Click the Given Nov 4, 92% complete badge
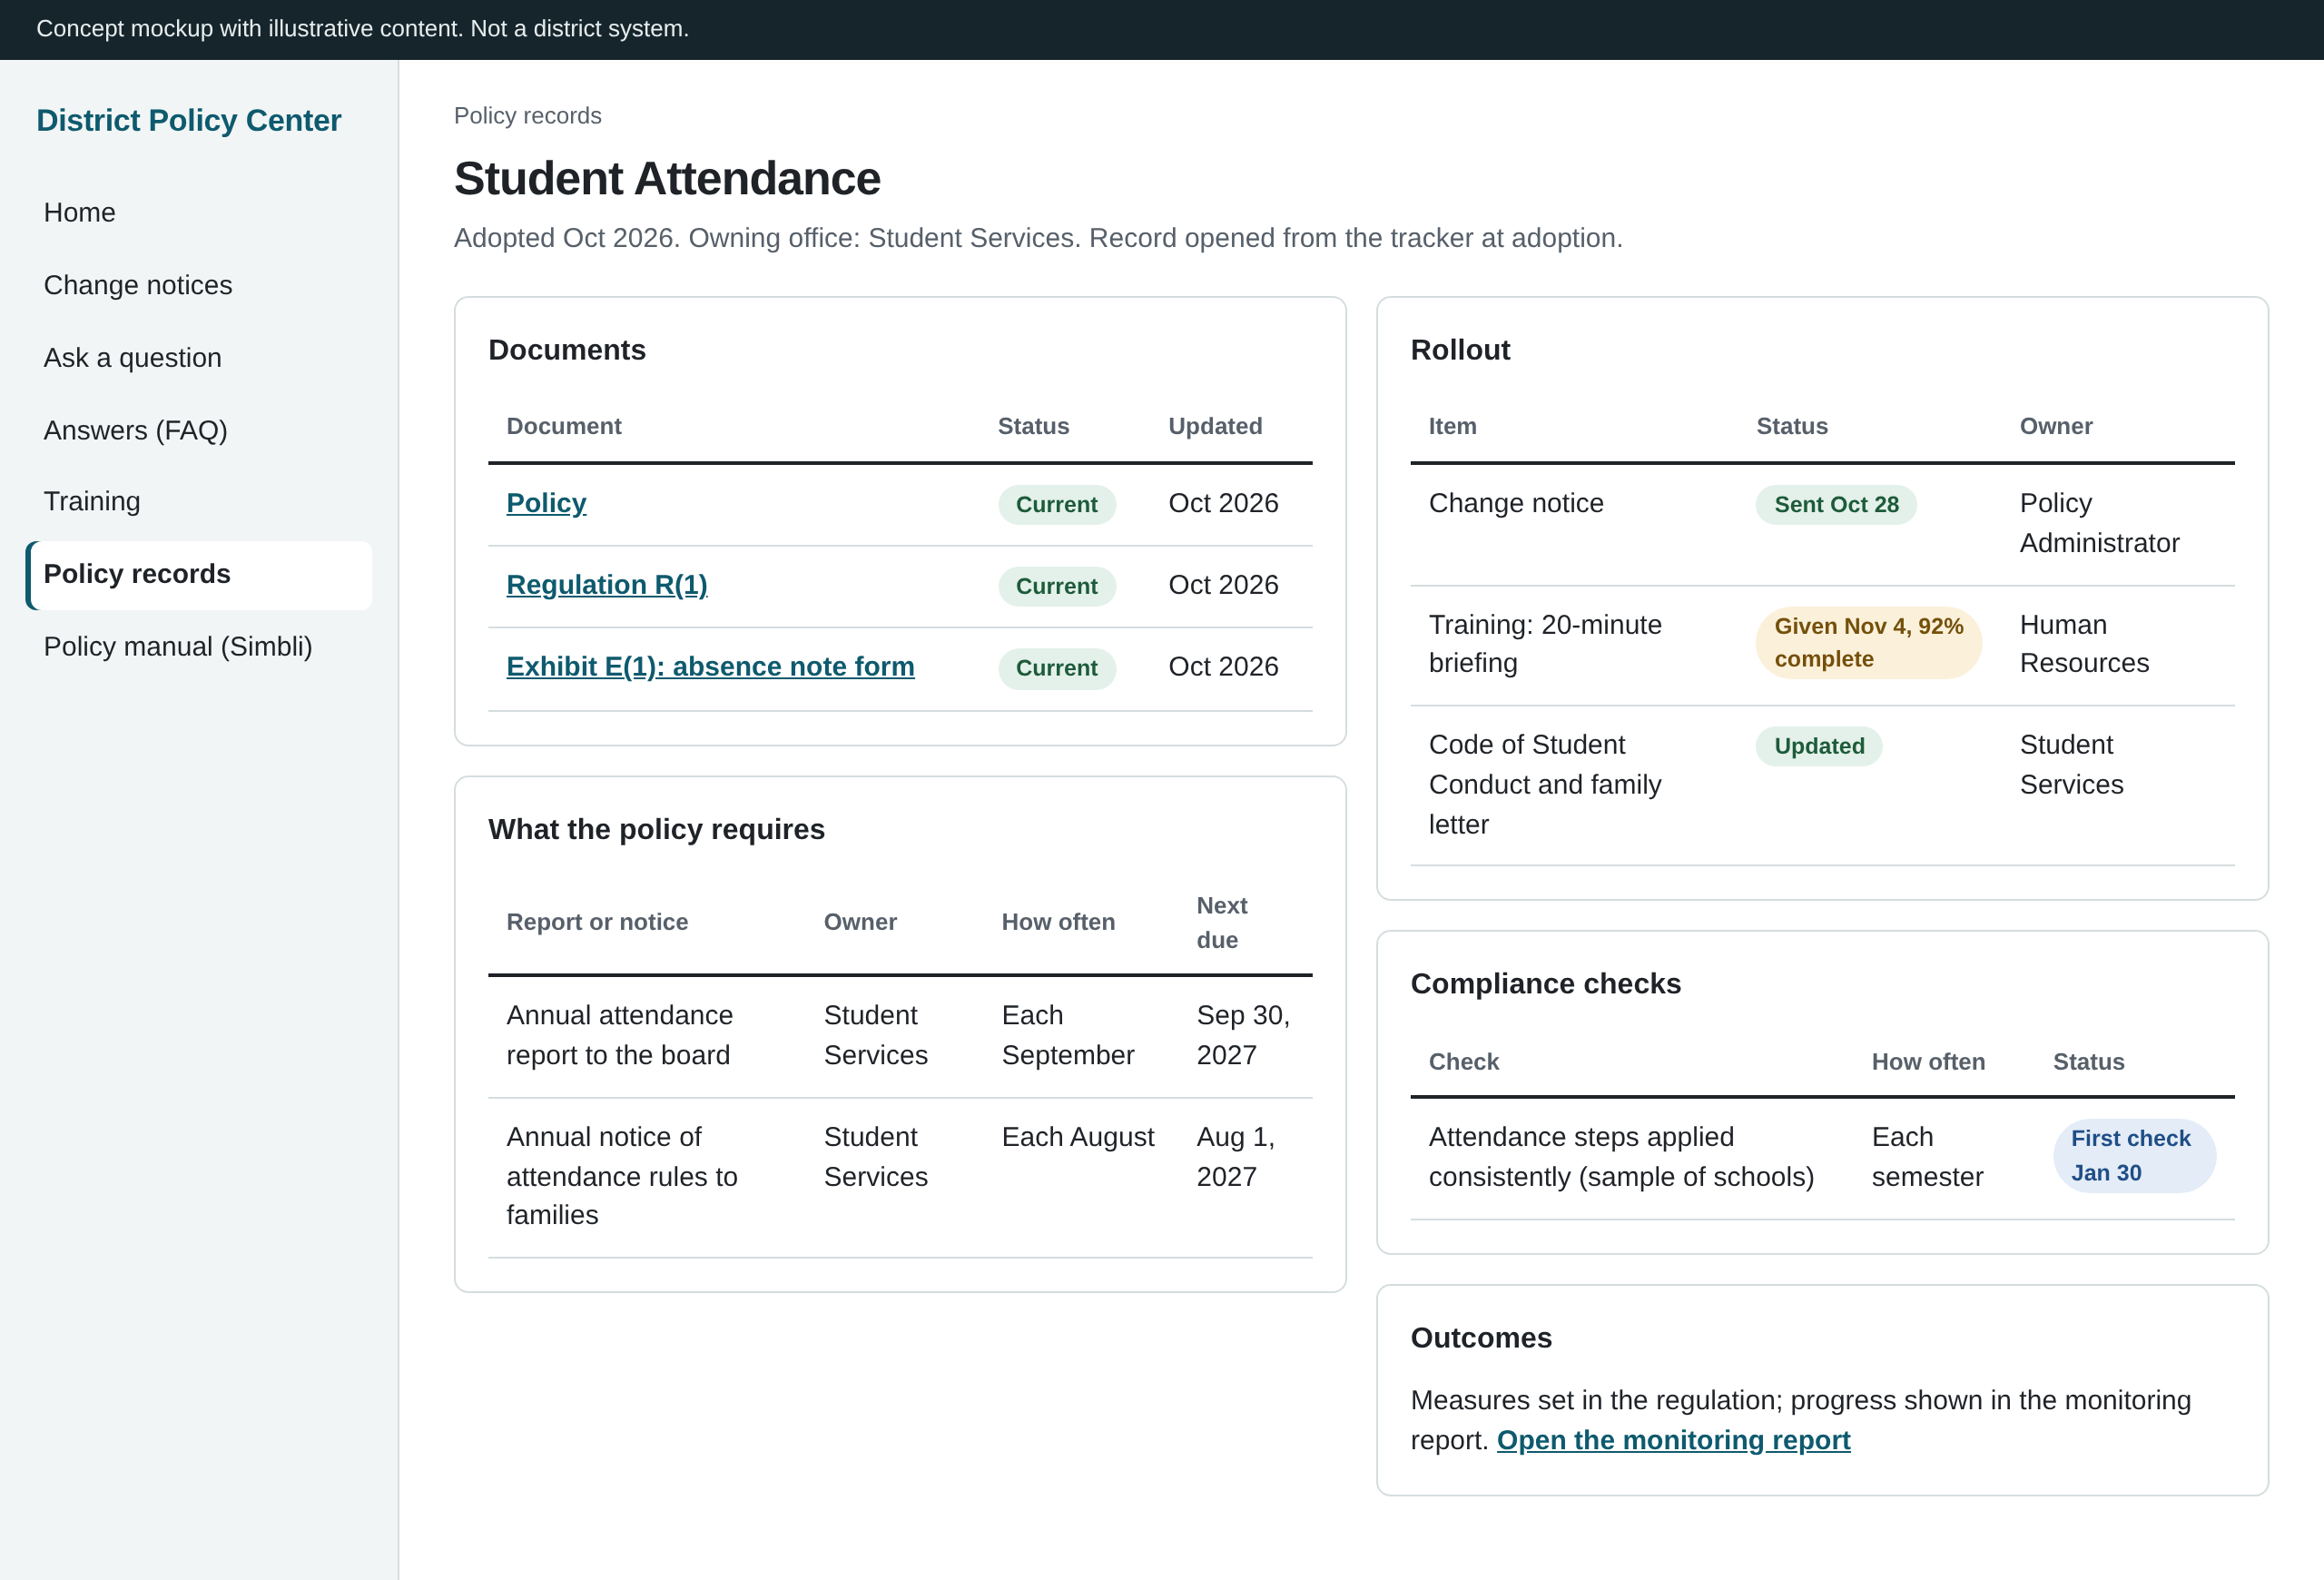2324x1580 pixels. [1868, 643]
